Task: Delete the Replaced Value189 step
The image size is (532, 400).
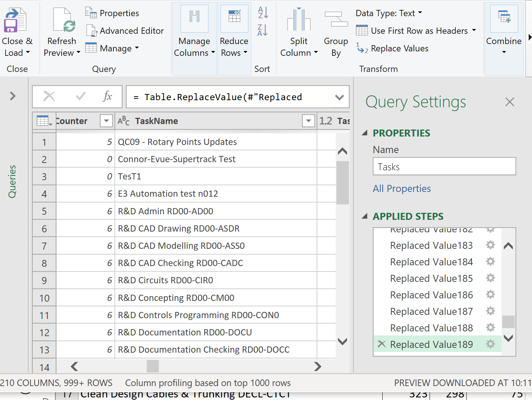Action: pyautogui.click(x=382, y=344)
